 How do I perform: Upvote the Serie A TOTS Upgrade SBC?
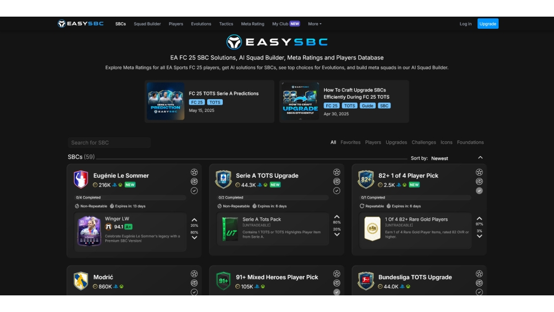(337, 217)
